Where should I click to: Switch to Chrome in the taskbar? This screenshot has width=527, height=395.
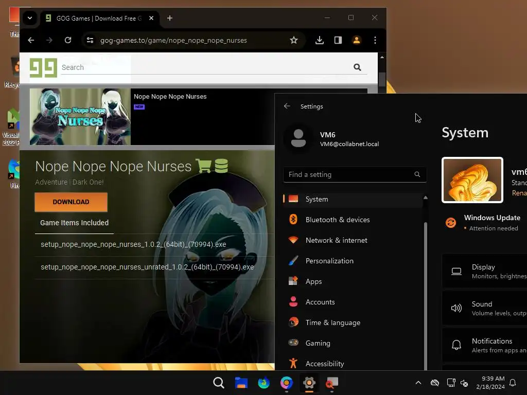(x=286, y=383)
